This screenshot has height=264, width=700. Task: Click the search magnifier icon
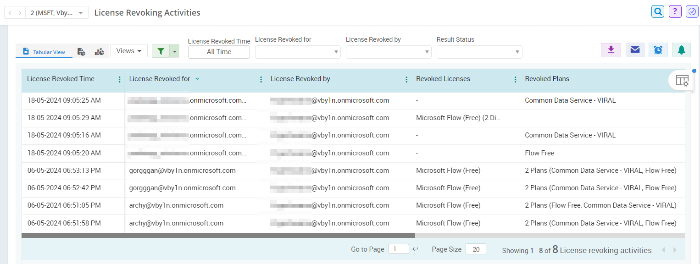[x=658, y=12]
